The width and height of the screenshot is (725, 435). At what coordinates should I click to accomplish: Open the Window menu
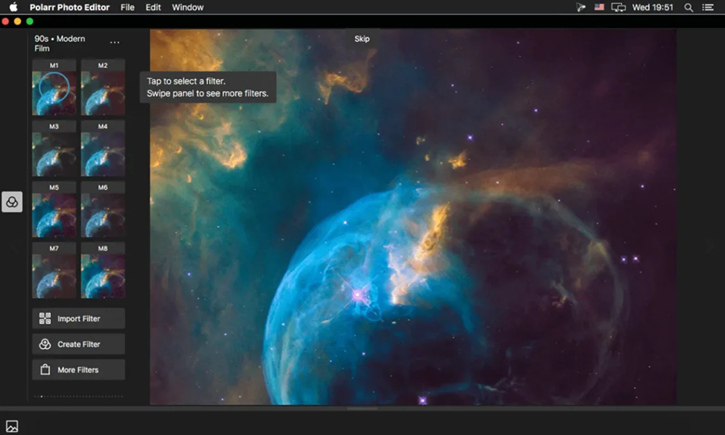point(188,8)
